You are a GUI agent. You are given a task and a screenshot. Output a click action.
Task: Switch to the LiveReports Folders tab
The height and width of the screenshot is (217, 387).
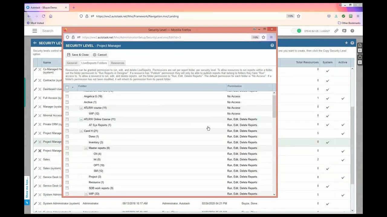pyautogui.click(x=94, y=63)
